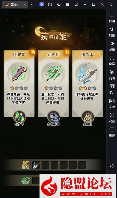
Task: Open the emulator hamburger menu
Action: coord(68,4)
